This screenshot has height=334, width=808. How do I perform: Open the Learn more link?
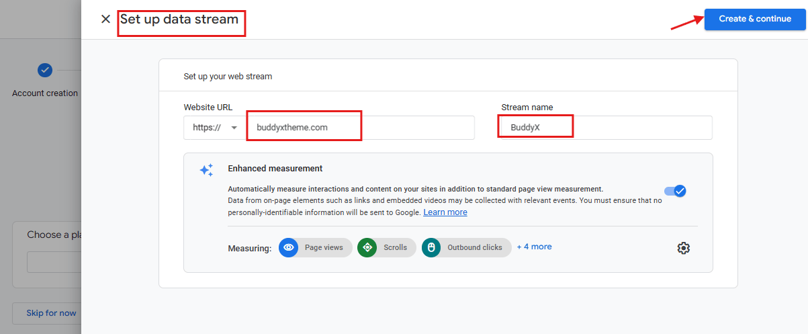[445, 212]
